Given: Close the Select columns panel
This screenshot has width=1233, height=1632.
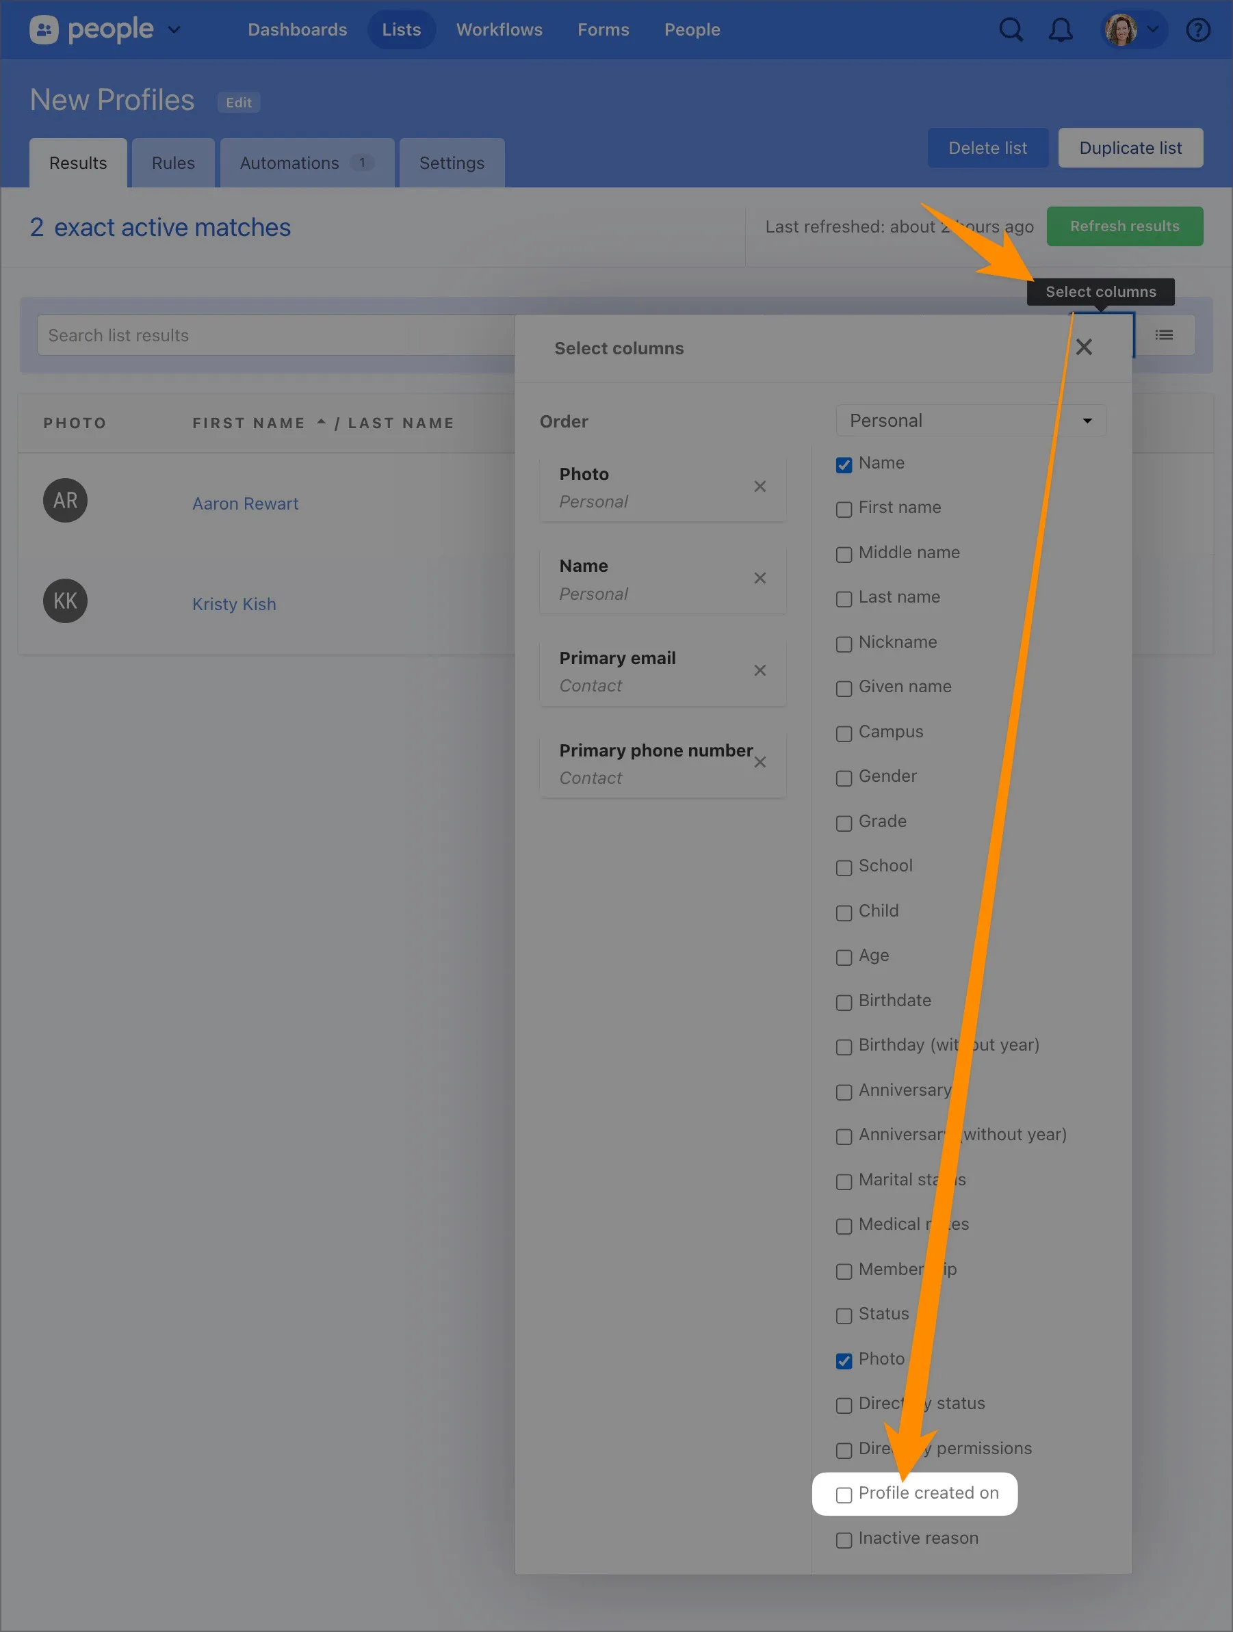Looking at the screenshot, I should coord(1083,347).
